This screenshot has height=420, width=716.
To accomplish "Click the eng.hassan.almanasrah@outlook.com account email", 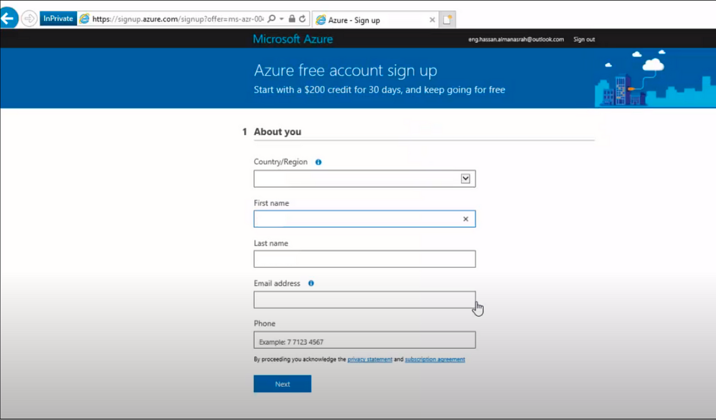I will [x=516, y=39].
